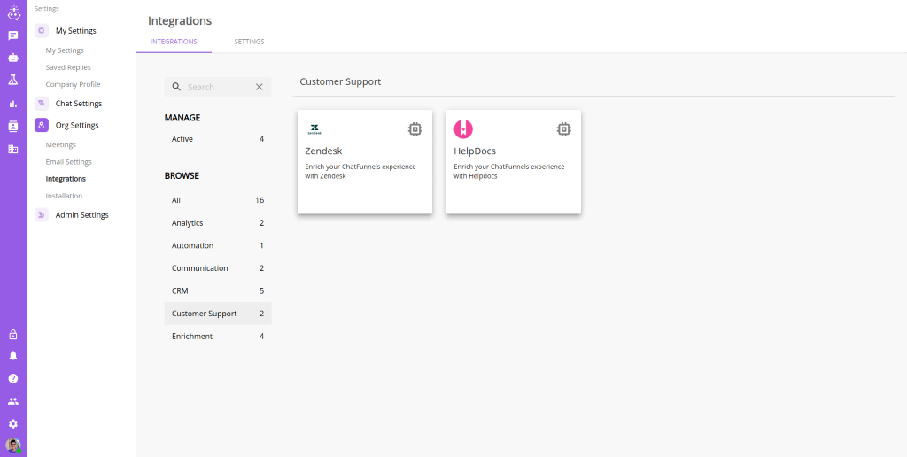
Task: Open the My Settings sub-item
Action: pyautogui.click(x=65, y=50)
